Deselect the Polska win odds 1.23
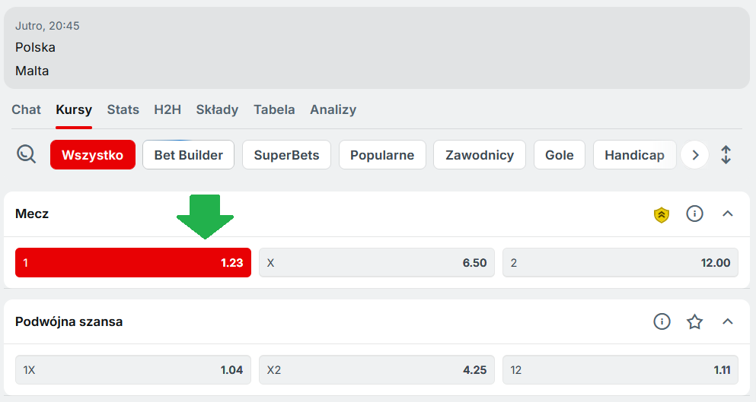 [x=133, y=262]
